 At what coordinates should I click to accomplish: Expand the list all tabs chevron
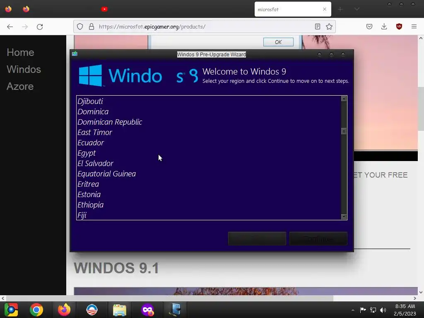pos(357,9)
